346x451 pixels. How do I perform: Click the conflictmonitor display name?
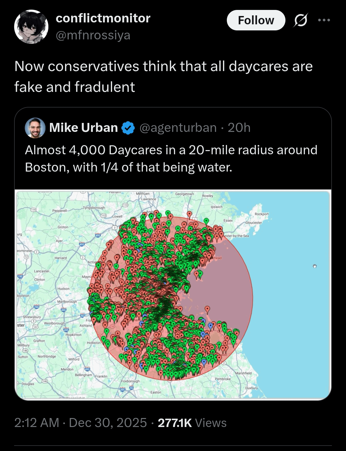(x=103, y=18)
